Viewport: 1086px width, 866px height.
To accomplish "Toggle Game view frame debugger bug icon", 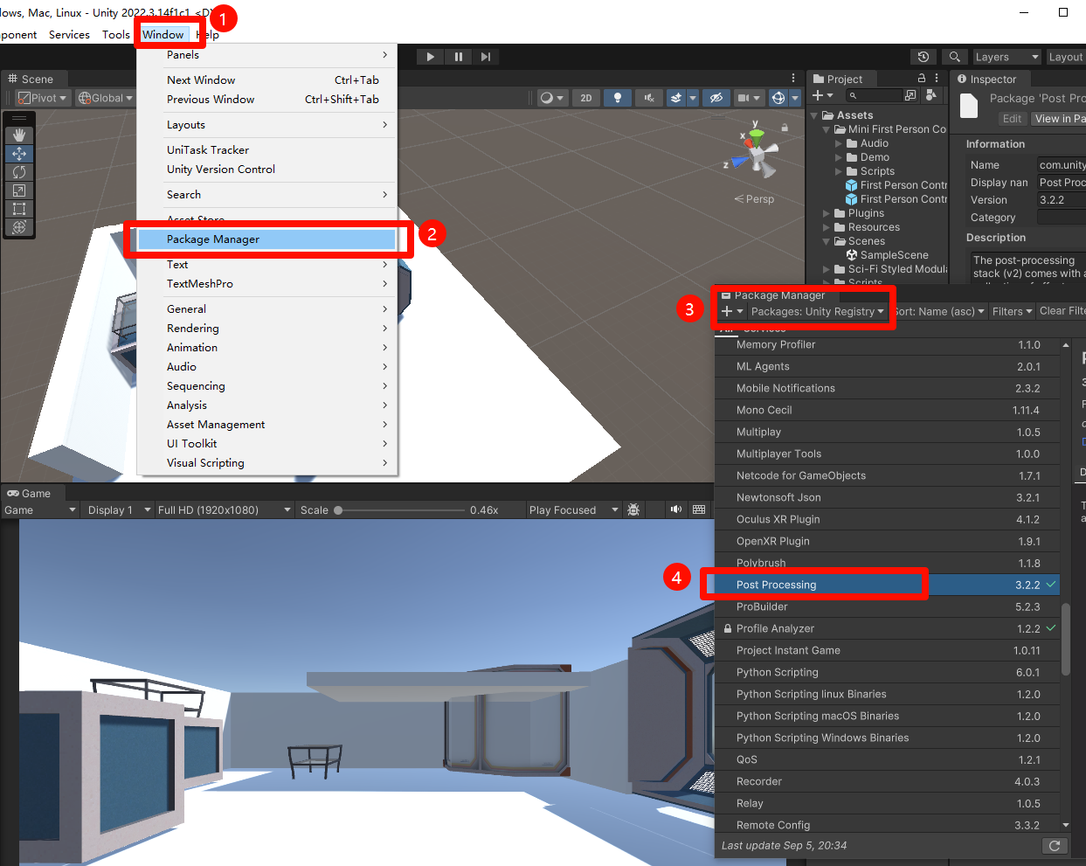I will click(633, 509).
